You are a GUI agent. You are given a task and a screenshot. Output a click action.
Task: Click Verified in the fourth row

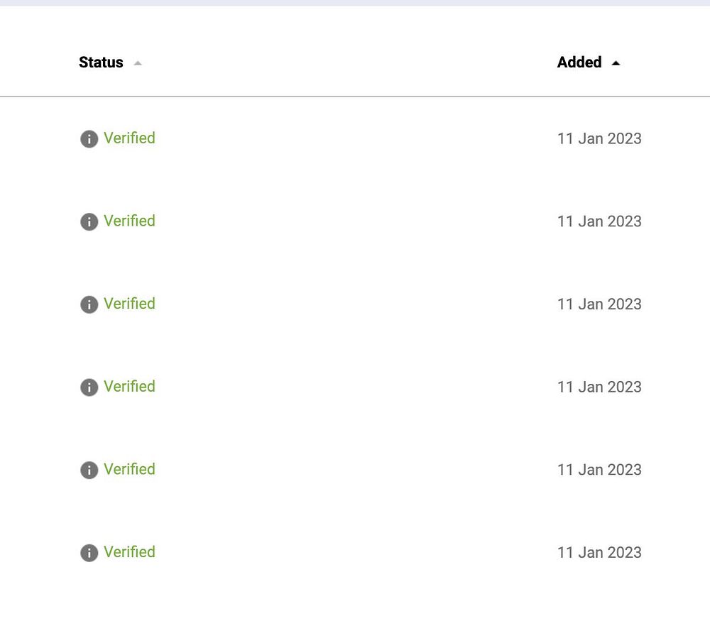pyautogui.click(x=129, y=387)
